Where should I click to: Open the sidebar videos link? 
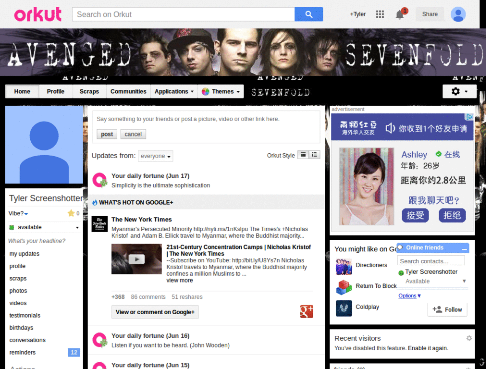pos(18,303)
